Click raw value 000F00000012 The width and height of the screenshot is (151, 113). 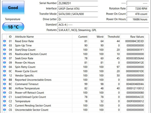point(135,101)
